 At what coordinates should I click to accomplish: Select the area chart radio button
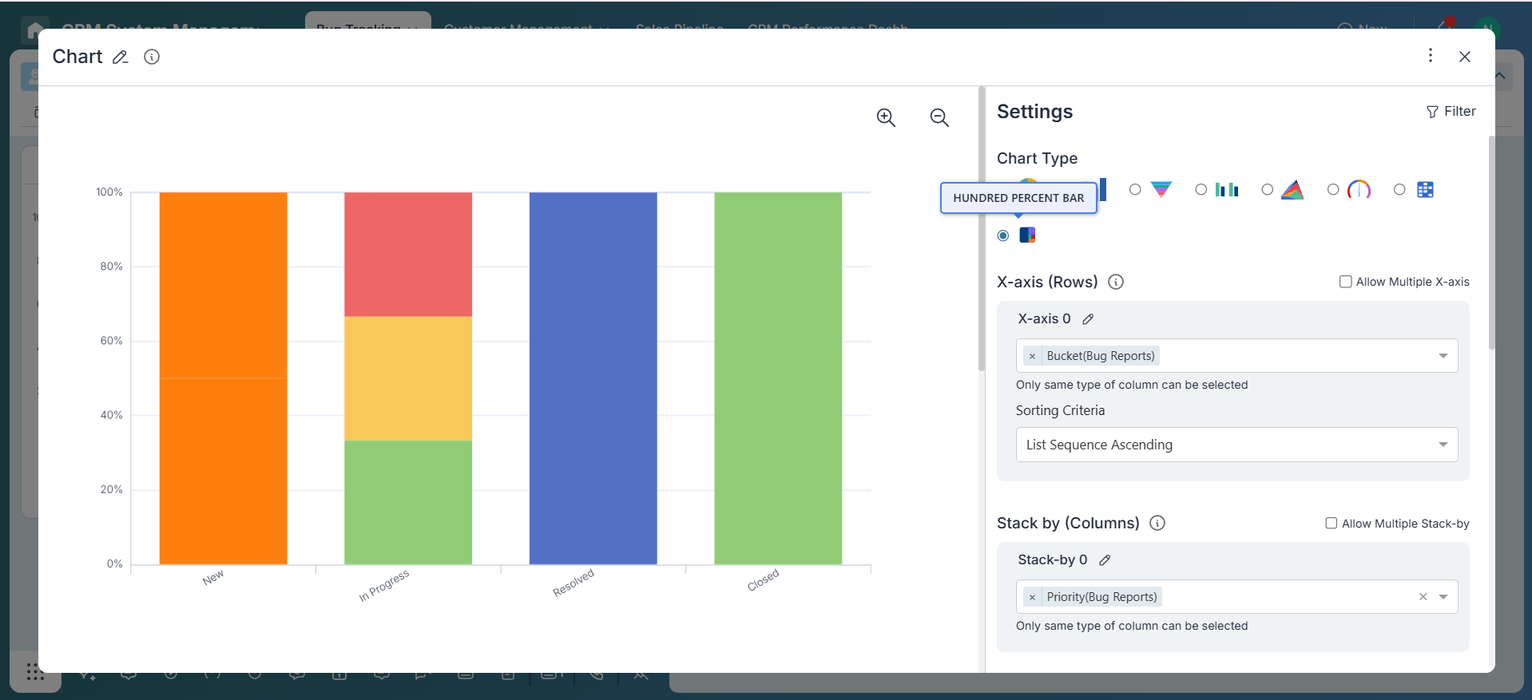point(1267,189)
